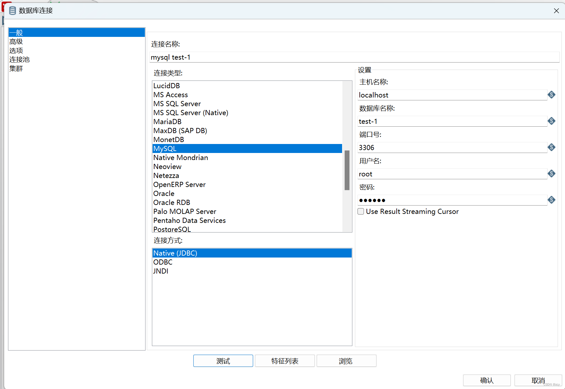Cancel the dialog with 取消 button
The image size is (565, 389).
pyautogui.click(x=538, y=380)
